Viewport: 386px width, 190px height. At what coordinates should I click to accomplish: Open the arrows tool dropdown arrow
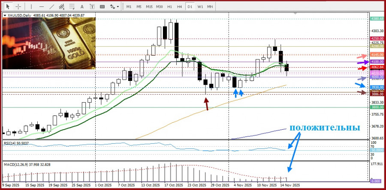click(118, 7)
